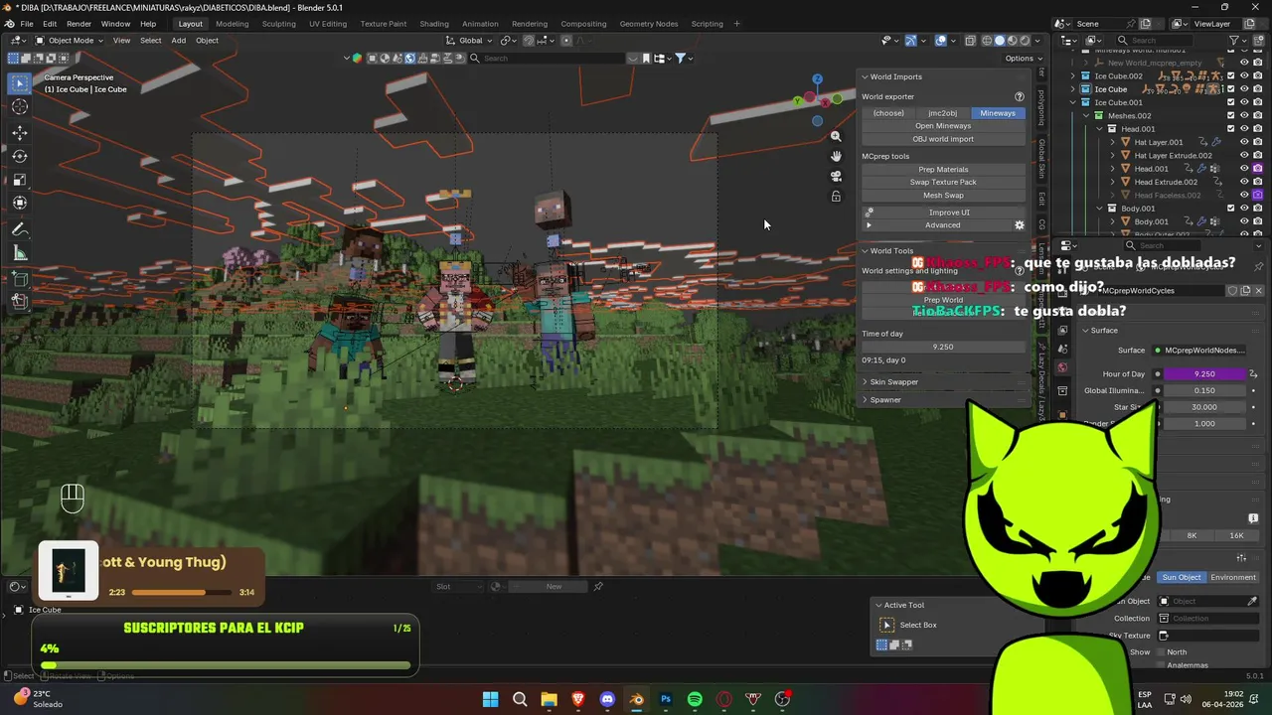This screenshot has height=715, width=1272.
Task: Uncheck Ice Cube.002 collection checkbox
Action: [1231, 75]
